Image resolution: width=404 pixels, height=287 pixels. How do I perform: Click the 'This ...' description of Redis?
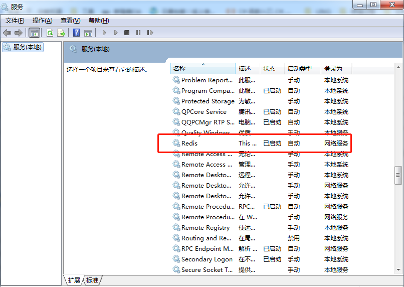coord(248,143)
